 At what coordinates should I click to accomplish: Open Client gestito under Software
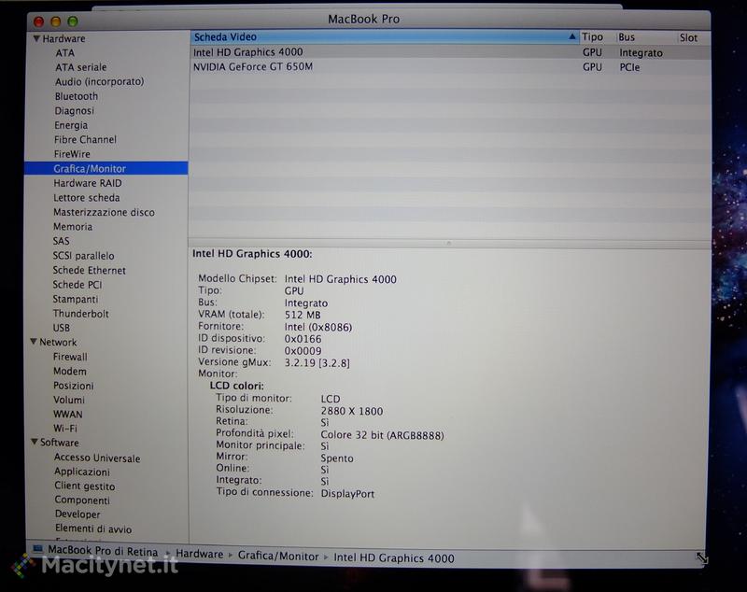click(84, 486)
